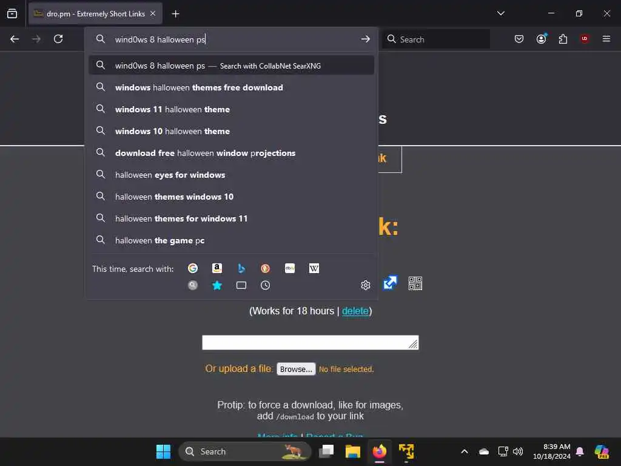
Task: Select 'windows halloween themes free download' suggestion
Action: [x=231, y=87]
